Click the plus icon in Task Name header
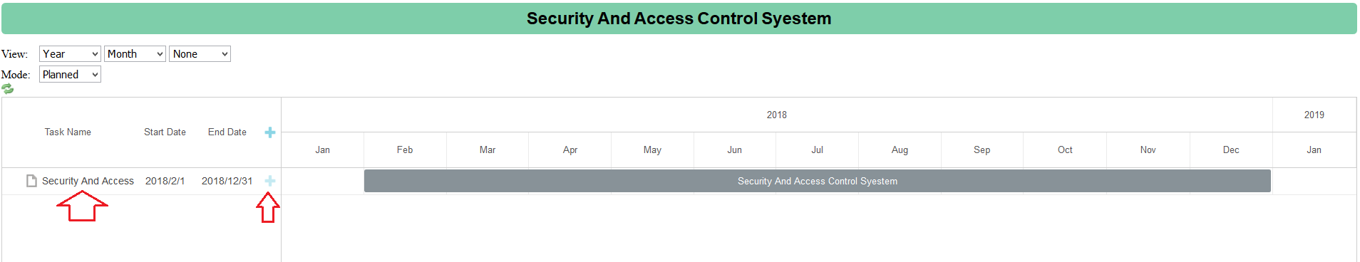This screenshot has height=262, width=1360. (x=270, y=132)
